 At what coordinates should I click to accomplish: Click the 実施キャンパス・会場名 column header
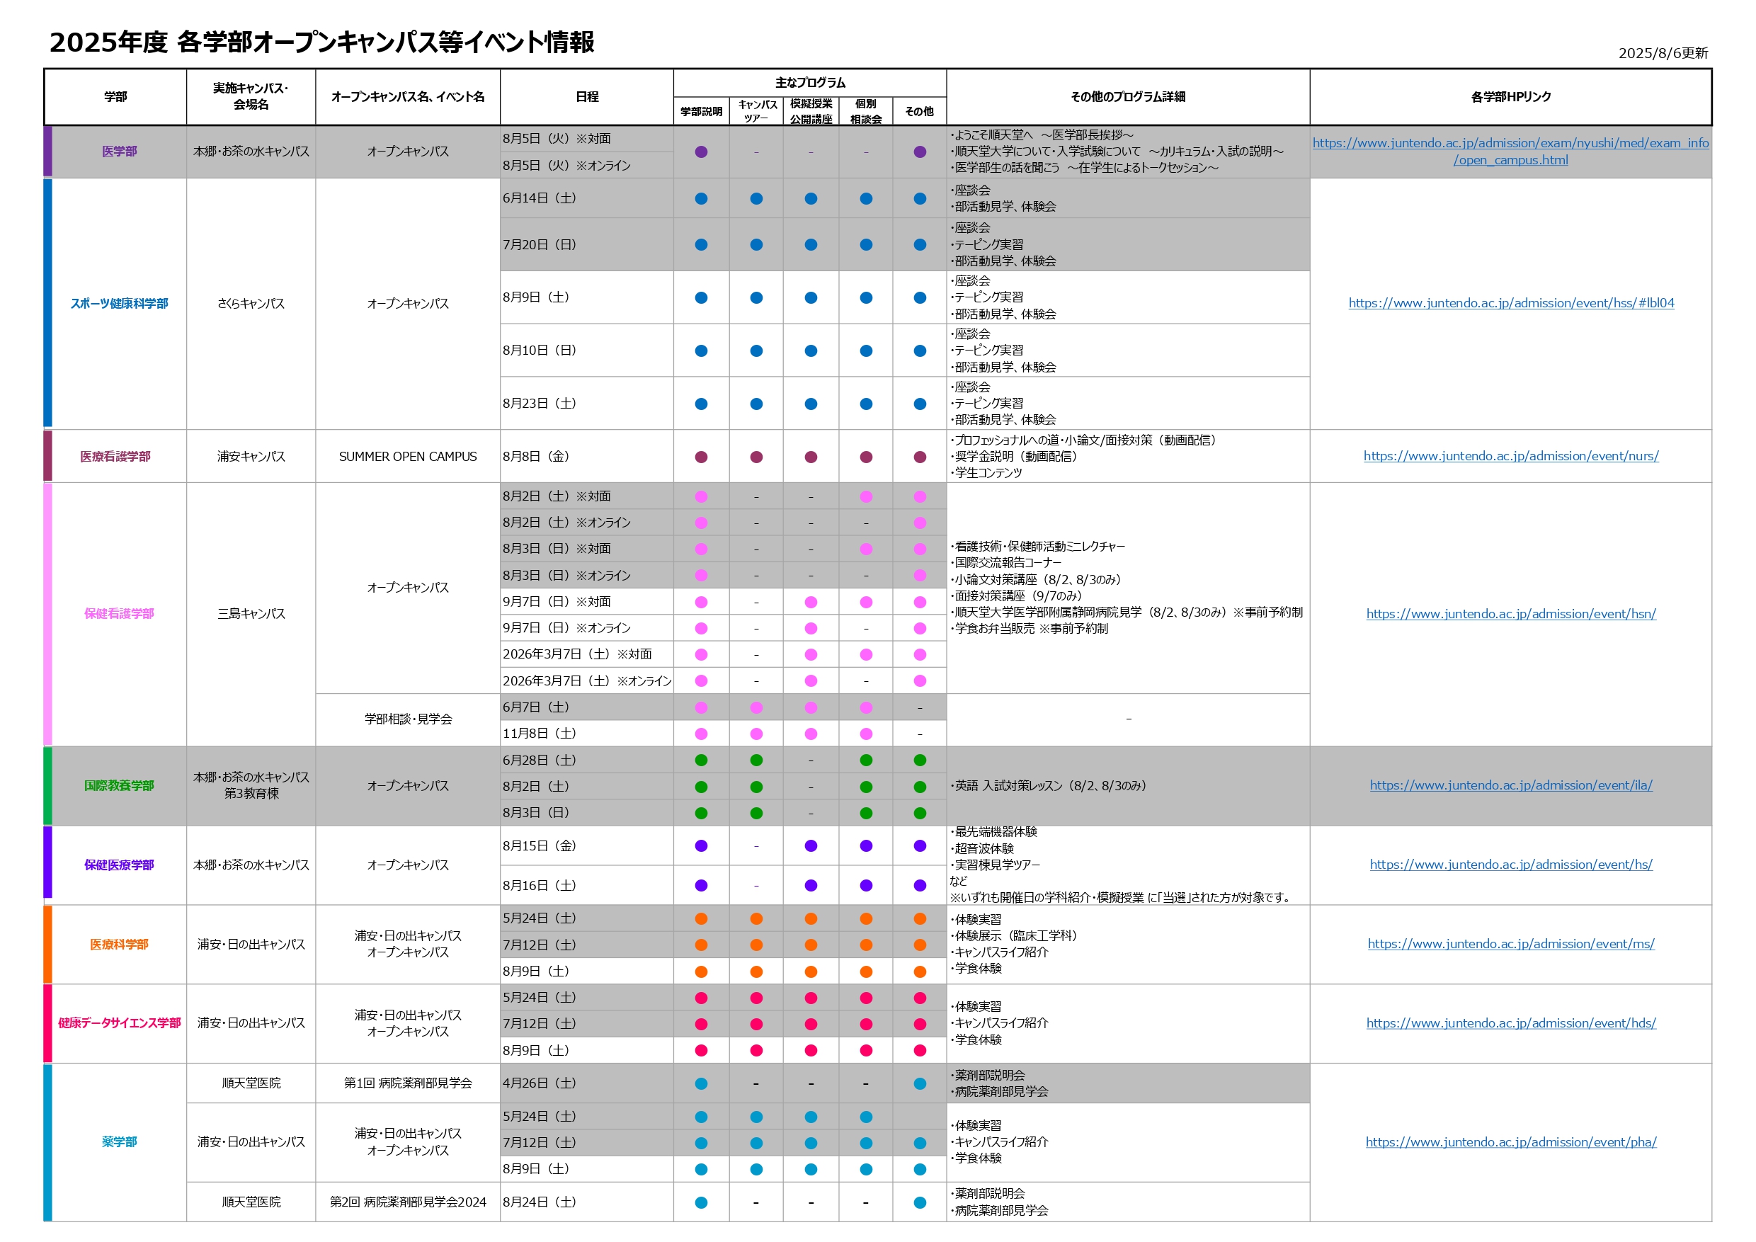(251, 96)
